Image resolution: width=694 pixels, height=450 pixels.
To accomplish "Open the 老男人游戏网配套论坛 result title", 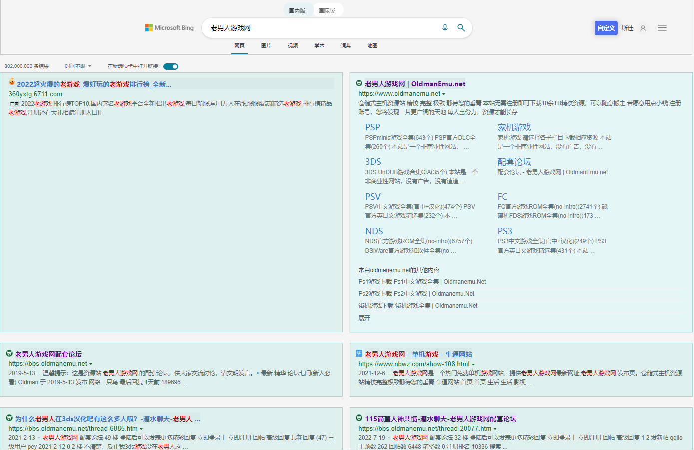I will coord(48,354).
